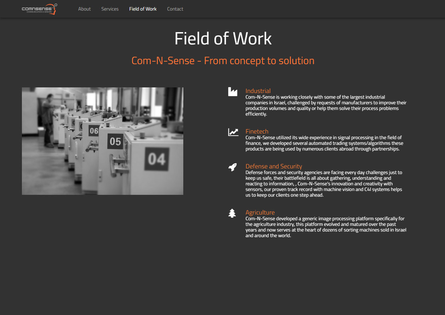Viewport: 445px width, 315px height.
Task: Click the industrial machines photo
Action: [x=102, y=141]
